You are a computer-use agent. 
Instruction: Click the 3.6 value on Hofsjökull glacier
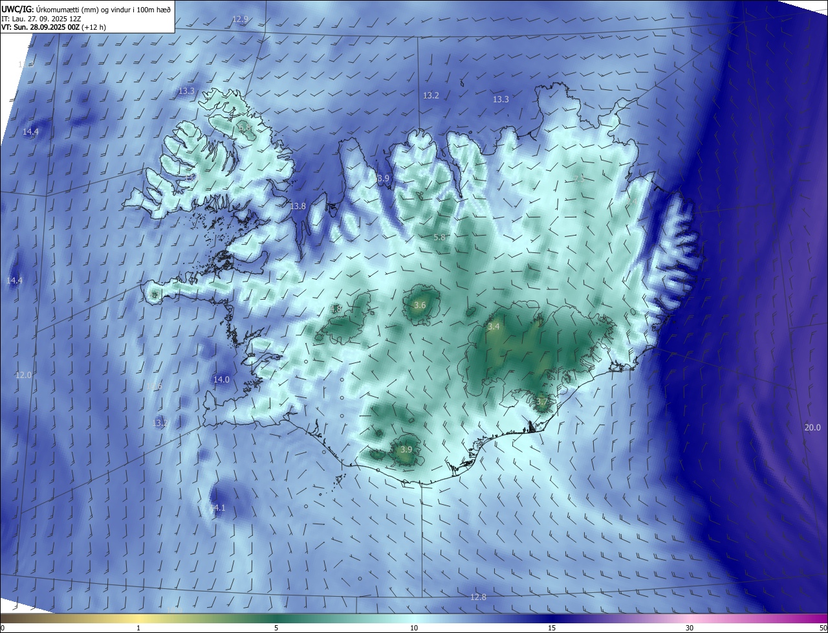(420, 305)
